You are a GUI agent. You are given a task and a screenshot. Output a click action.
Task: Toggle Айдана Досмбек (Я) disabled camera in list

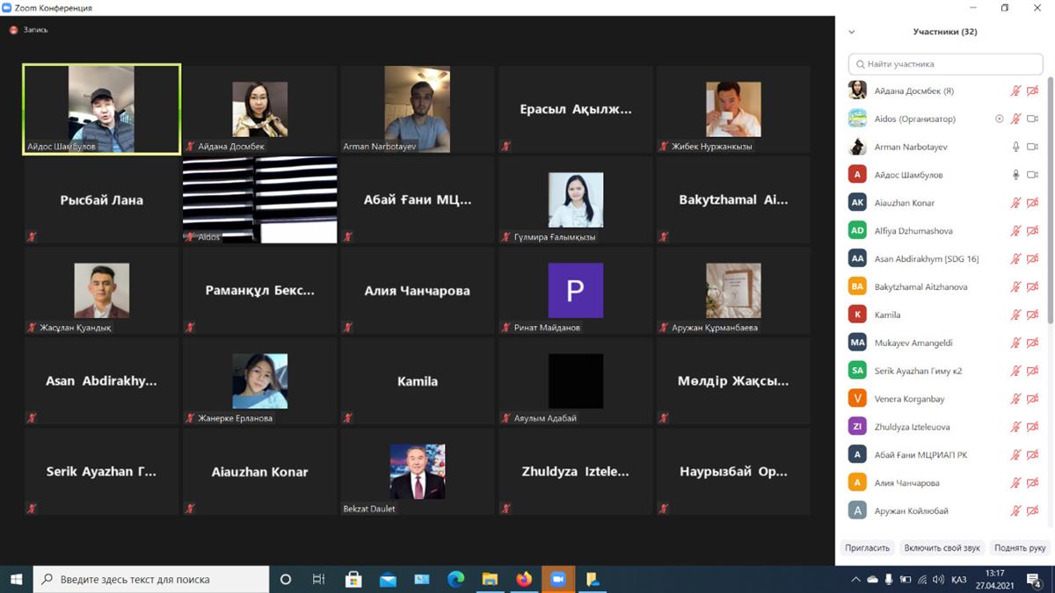[x=1032, y=90]
